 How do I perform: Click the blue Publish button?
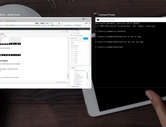pyautogui.click(x=86, y=38)
